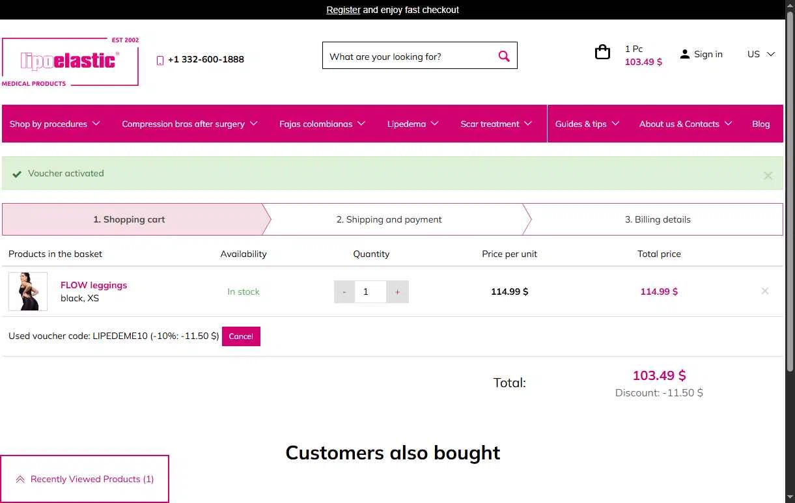Screen dimensions: 795x503
Task: Decrease FLOW leggings quantity with minus
Action: (344, 292)
